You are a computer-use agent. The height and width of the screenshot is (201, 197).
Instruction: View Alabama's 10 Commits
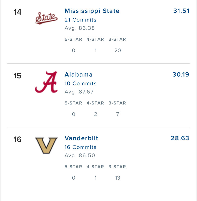coord(80,83)
